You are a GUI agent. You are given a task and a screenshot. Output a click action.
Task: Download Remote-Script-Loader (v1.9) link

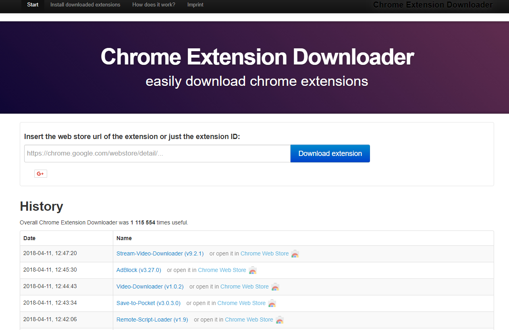click(x=152, y=320)
